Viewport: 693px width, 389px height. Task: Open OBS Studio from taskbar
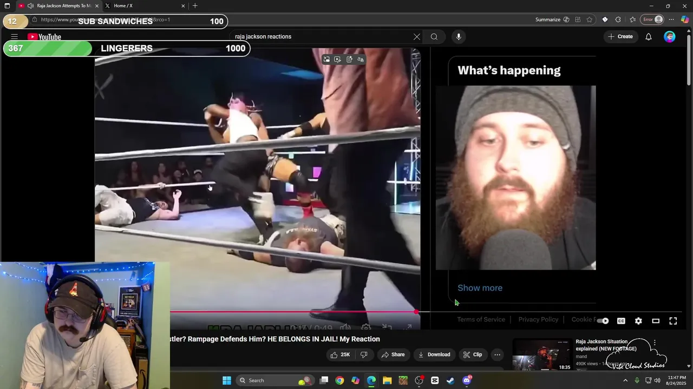(x=419, y=380)
